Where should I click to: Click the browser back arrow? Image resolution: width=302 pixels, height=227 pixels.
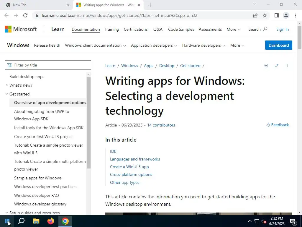click(x=6, y=15)
